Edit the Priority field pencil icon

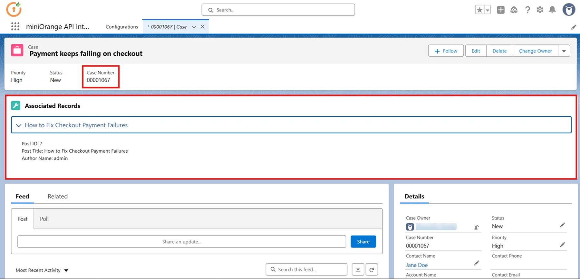pos(563,245)
